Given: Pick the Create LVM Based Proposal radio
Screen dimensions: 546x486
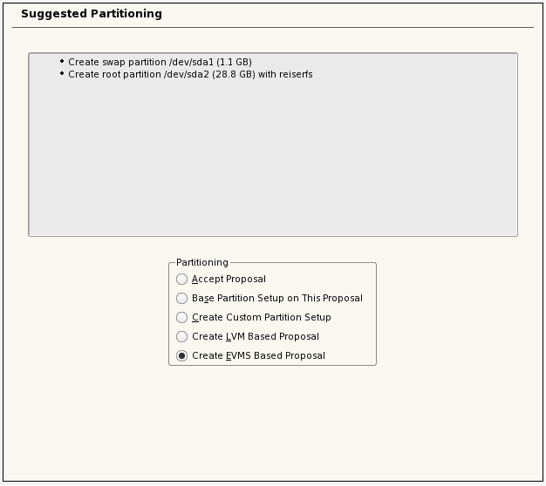Looking at the screenshot, I should 181,337.
